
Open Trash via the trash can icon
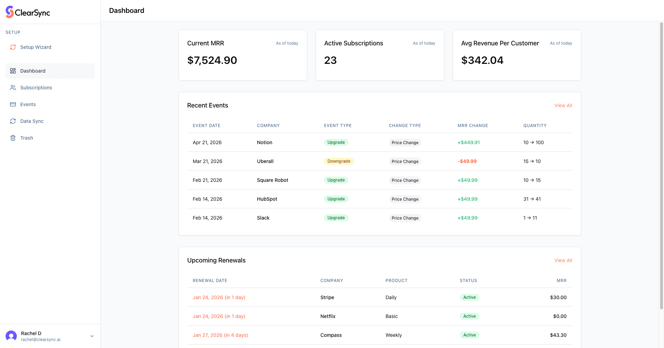[13, 138]
